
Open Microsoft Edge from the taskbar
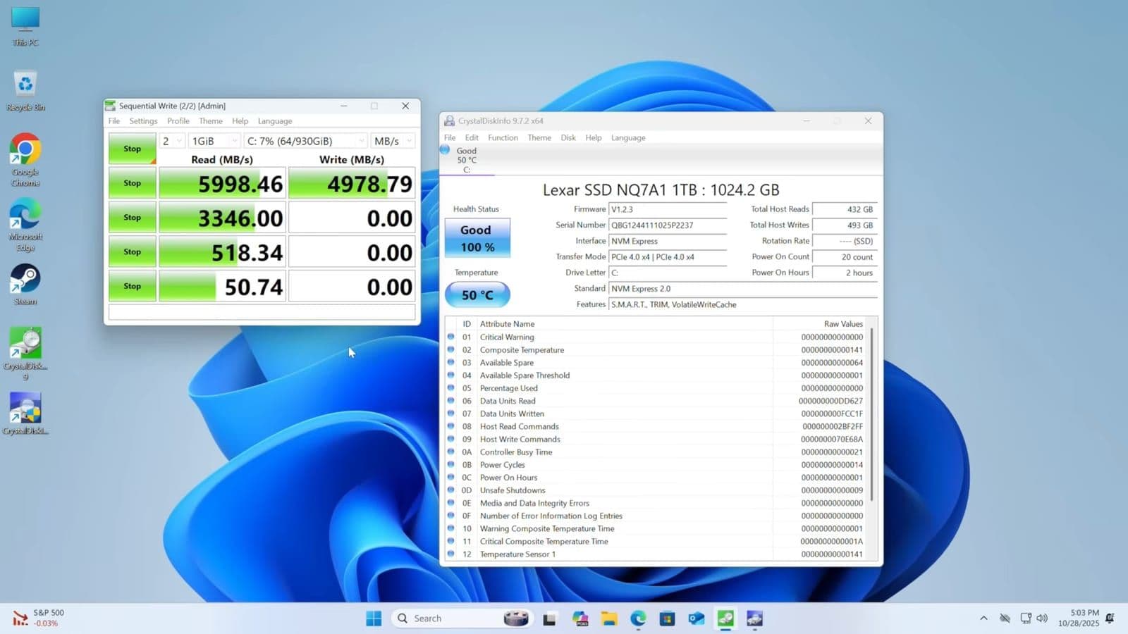(x=638, y=619)
